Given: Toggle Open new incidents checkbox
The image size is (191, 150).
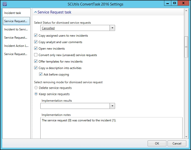Looking at the screenshot, I should 36,48.
